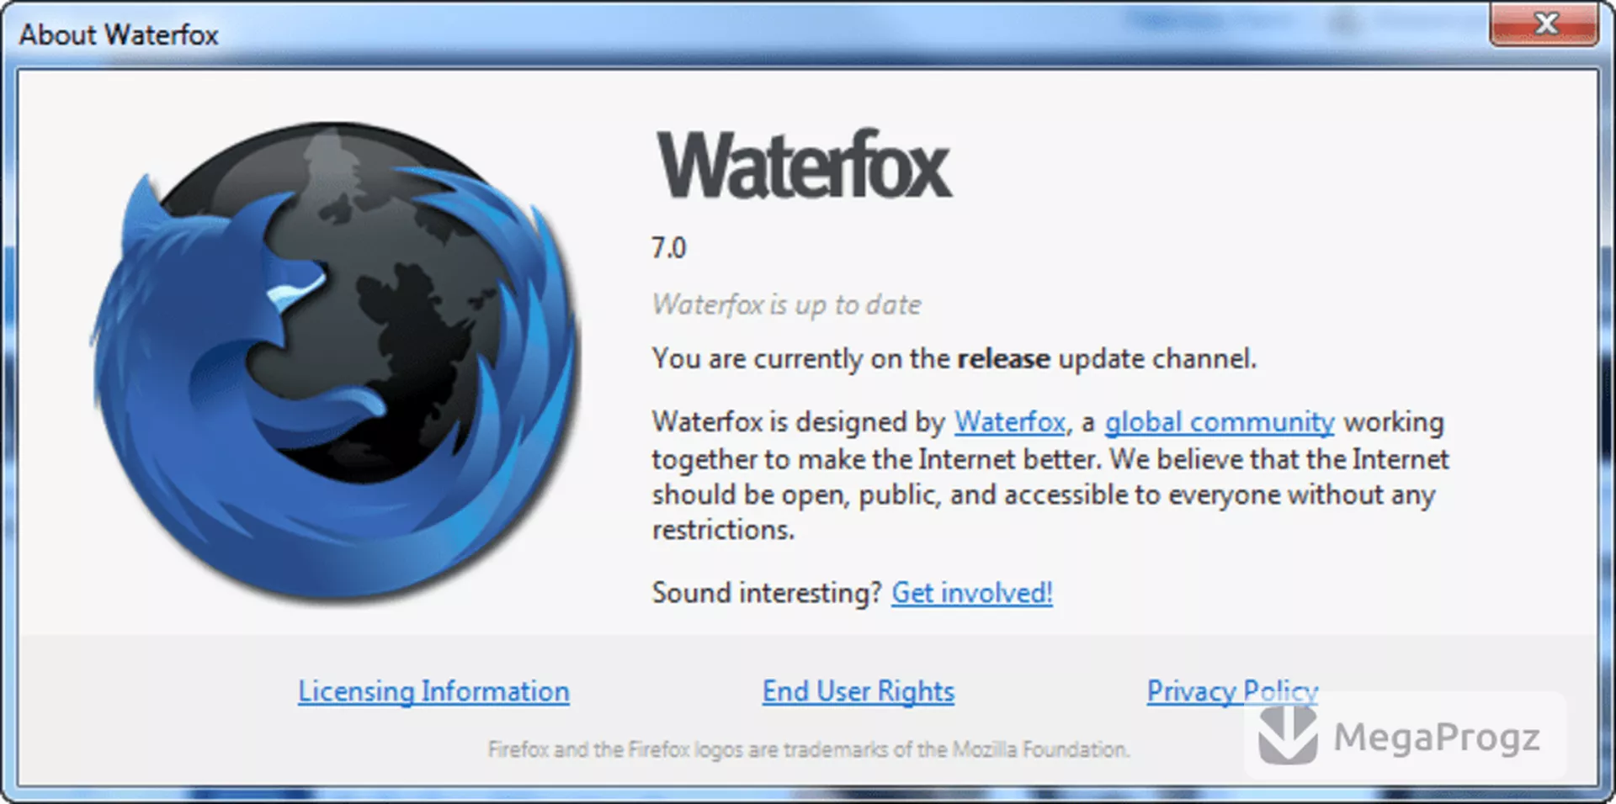Follow the Get involved! link
This screenshot has width=1616, height=804.
pyautogui.click(x=971, y=593)
